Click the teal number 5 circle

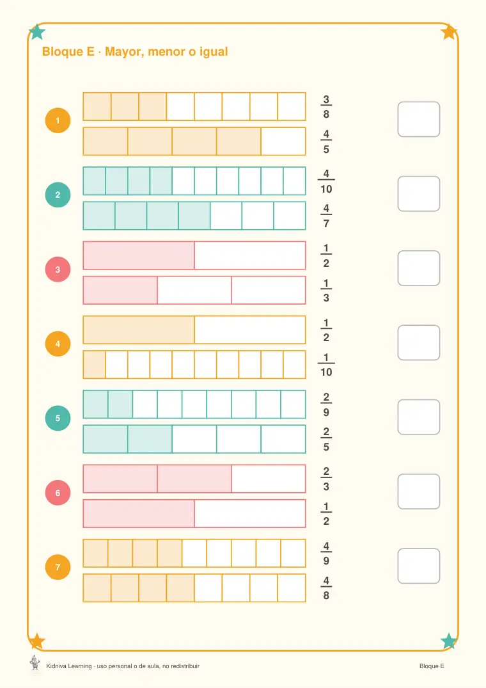click(x=58, y=418)
